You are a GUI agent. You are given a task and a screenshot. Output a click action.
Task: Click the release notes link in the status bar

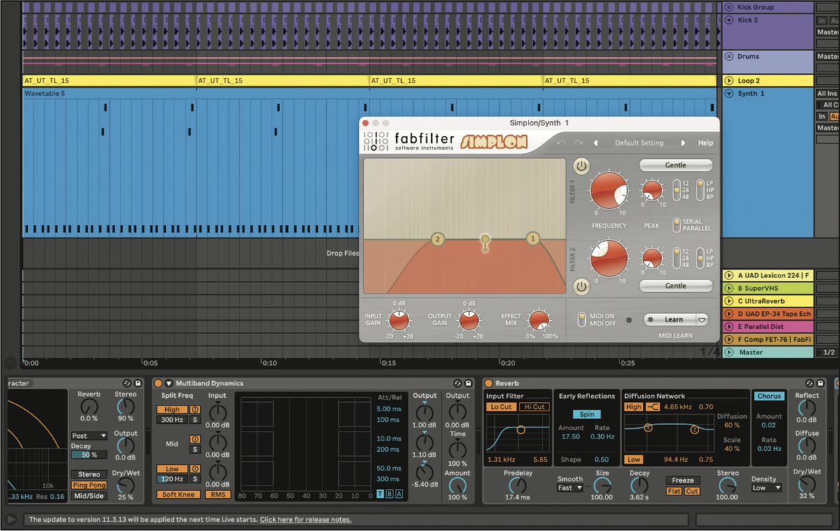click(x=305, y=519)
